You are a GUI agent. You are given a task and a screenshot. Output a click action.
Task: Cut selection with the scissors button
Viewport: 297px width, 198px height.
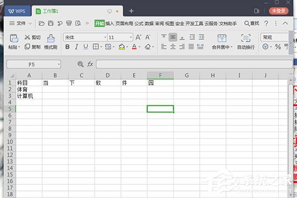(x=32, y=37)
